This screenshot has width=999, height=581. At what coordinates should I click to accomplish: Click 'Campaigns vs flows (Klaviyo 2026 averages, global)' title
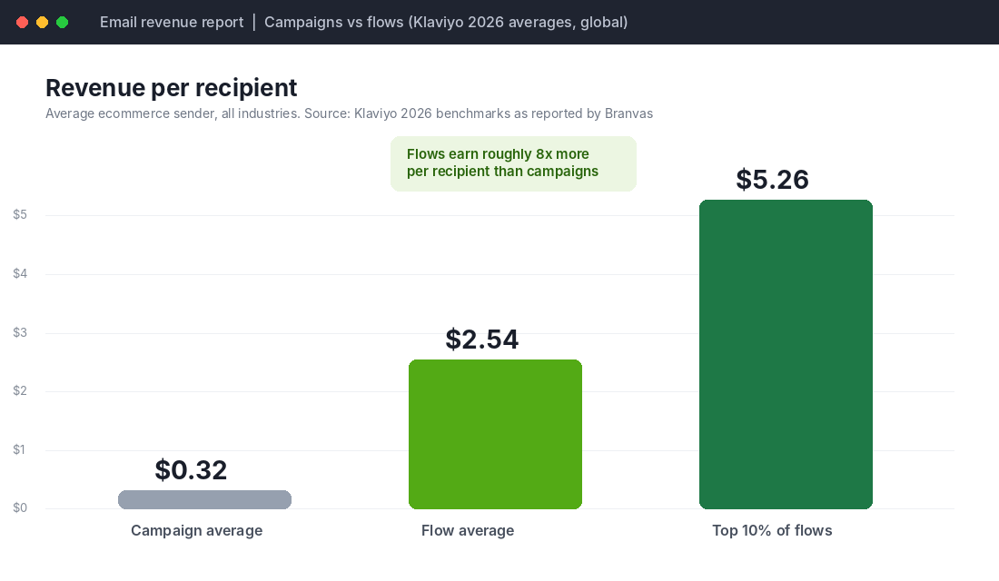(x=446, y=23)
